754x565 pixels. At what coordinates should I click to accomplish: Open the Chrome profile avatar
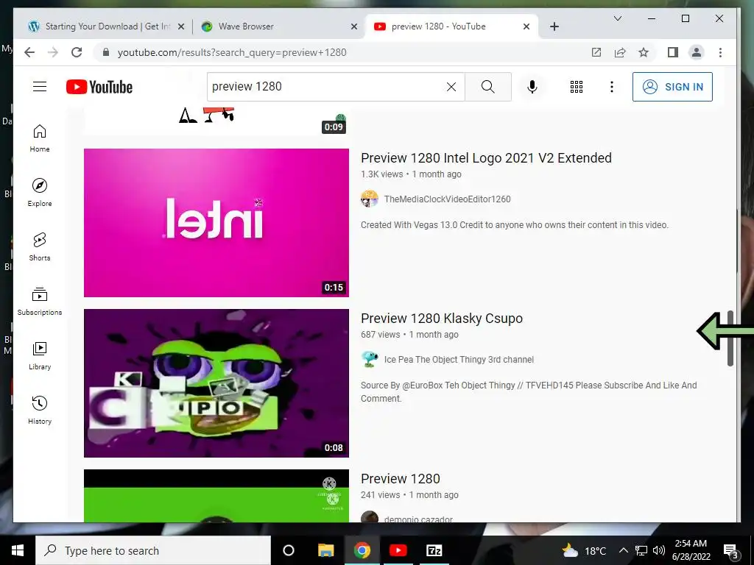[697, 52]
